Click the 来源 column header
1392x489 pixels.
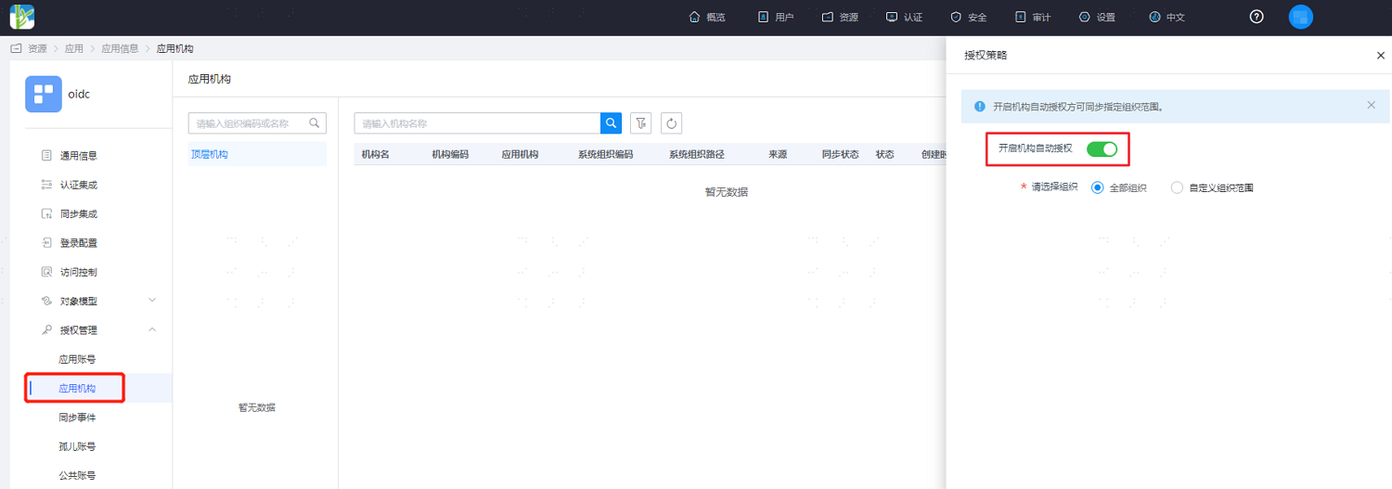778,154
